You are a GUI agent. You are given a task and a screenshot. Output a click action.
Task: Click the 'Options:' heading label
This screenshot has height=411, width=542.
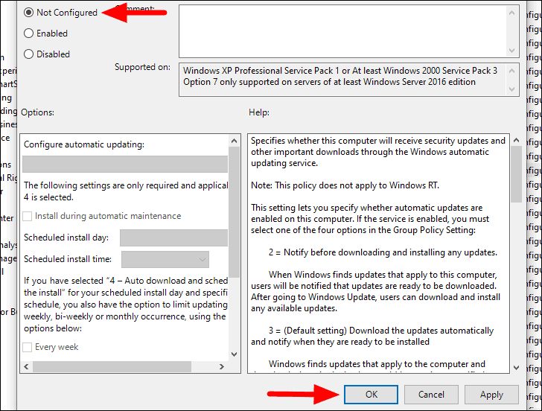38,112
